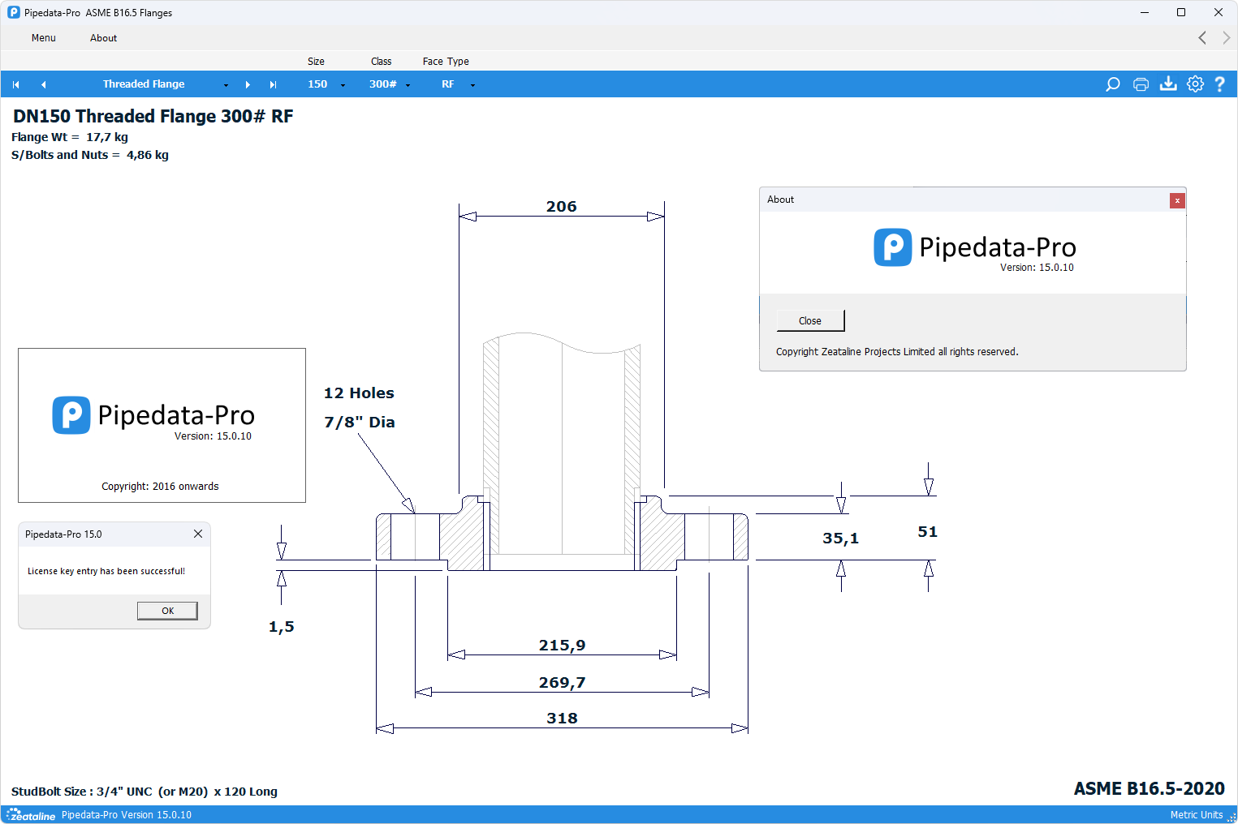Screen dimensions: 1238x824
Task: Click the 51 dimension label
Action: tap(927, 531)
